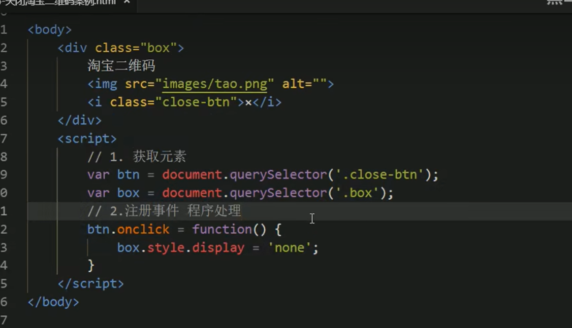The height and width of the screenshot is (328, 572).
Task: Click querySelector on the btn line
Action: click(x=278, y=175)
